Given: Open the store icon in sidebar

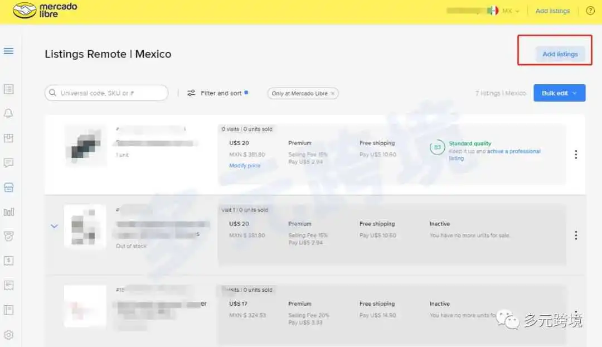Looking at the screenshot, I should (x=8, y=187).
